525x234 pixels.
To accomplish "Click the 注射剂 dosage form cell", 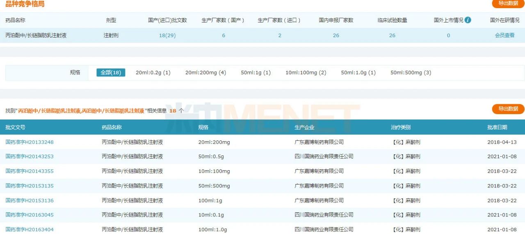I will click(x=111, y=36).
